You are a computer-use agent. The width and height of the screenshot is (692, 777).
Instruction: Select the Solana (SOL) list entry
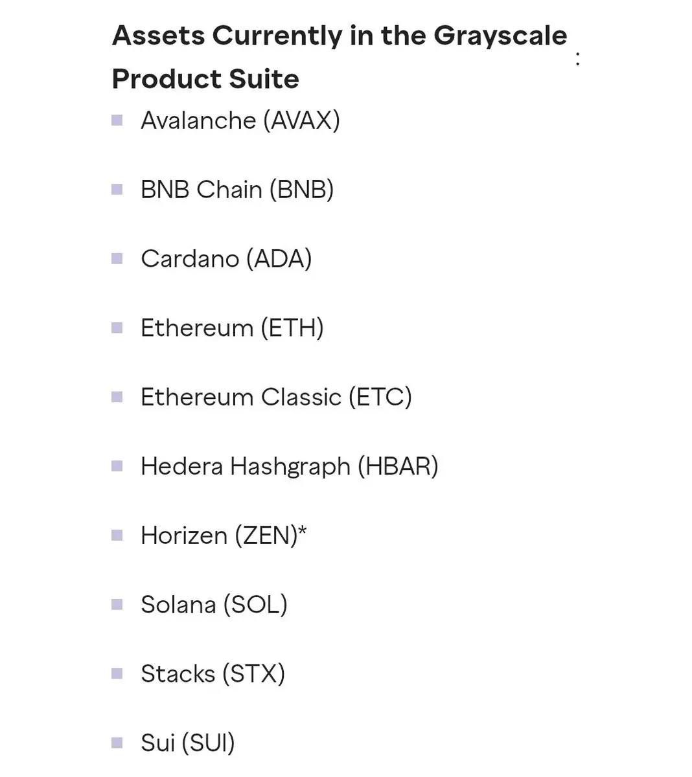(214, 605)
